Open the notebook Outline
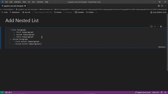Viewport: 168px width, 94px height. (x=90, y=12)
